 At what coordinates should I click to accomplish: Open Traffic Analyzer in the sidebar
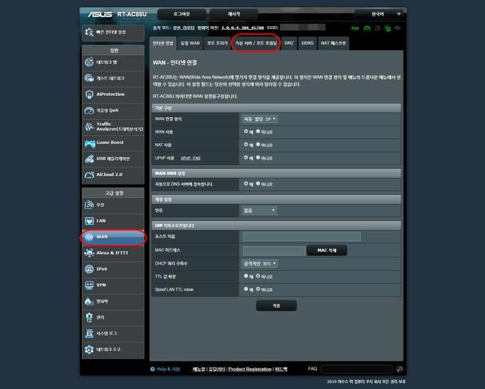click(x=113, y=127)
